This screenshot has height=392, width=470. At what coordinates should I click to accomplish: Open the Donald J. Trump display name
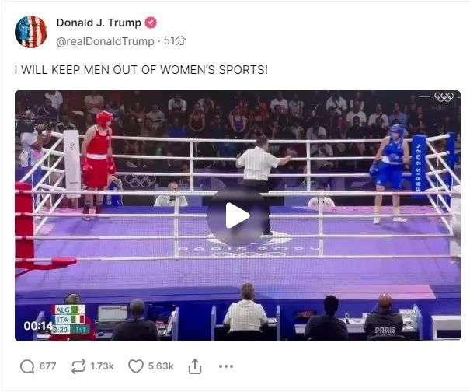click(x=99, y=23)
